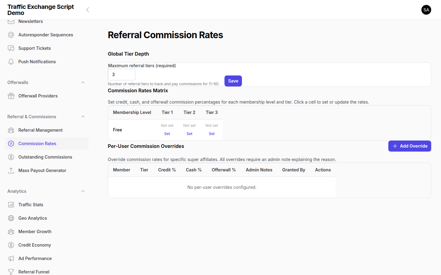The height and width of the screenshot is (275, 441).
Task: Click the Newsletters envelope icon
Action: [11, 21]
